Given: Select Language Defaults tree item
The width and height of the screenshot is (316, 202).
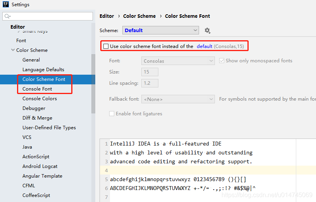Looking at the screenshot, I should point(43,70).
